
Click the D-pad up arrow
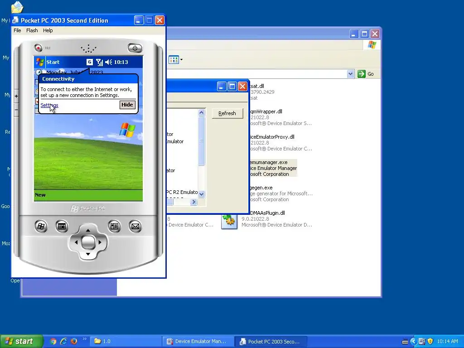pyautogui.click(x=88, y=230)
